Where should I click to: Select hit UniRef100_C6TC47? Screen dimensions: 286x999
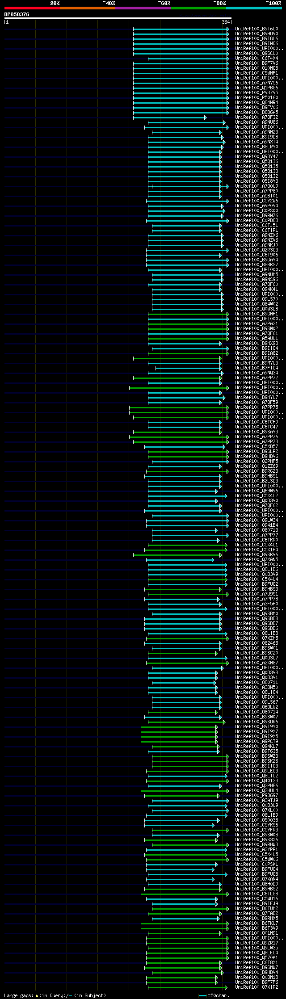[x=257, y=427]
